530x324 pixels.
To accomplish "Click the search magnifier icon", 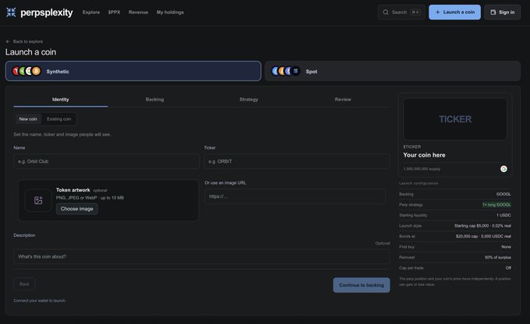I will point(386,12).
